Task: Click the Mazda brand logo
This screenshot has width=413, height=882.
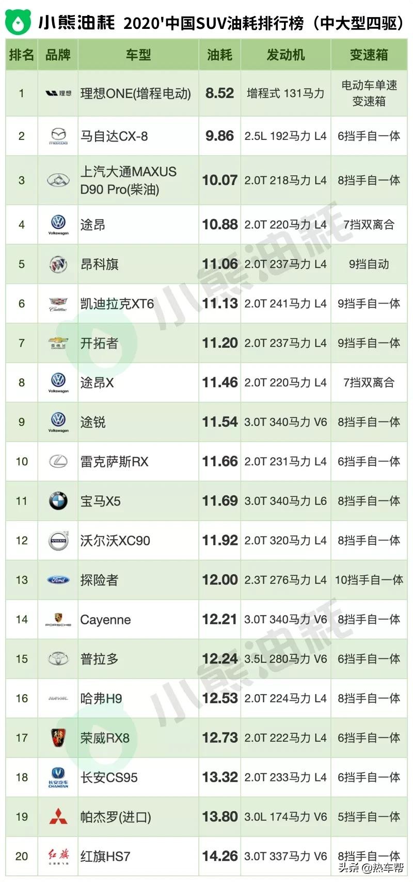Action: click(x=58, y=136)
